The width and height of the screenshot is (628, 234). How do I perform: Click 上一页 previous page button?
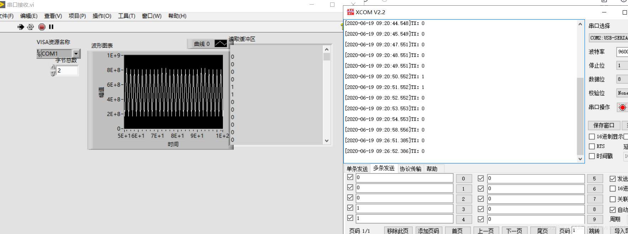click(x=486, y=231)
